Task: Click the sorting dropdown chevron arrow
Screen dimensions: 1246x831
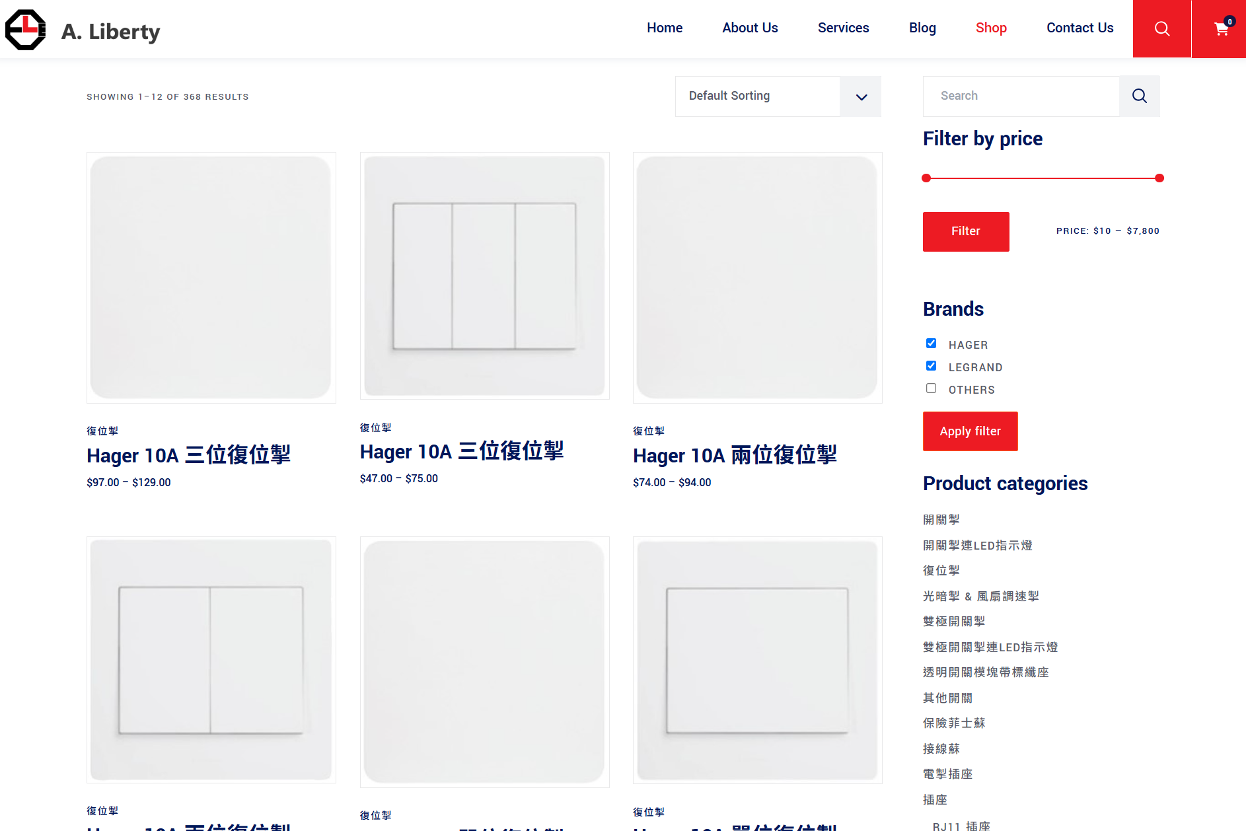Action: tap(861, 97)
